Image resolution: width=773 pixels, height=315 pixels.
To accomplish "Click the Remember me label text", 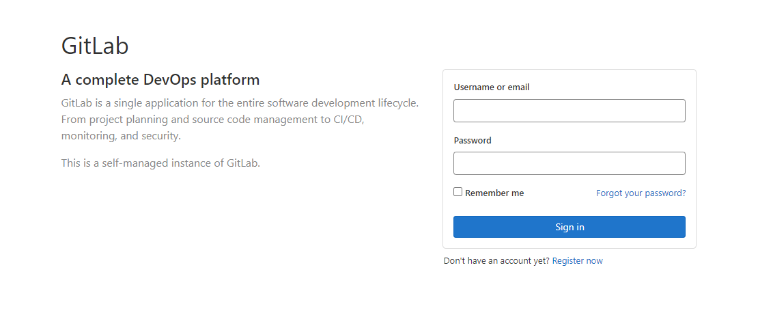I will 494,193.
